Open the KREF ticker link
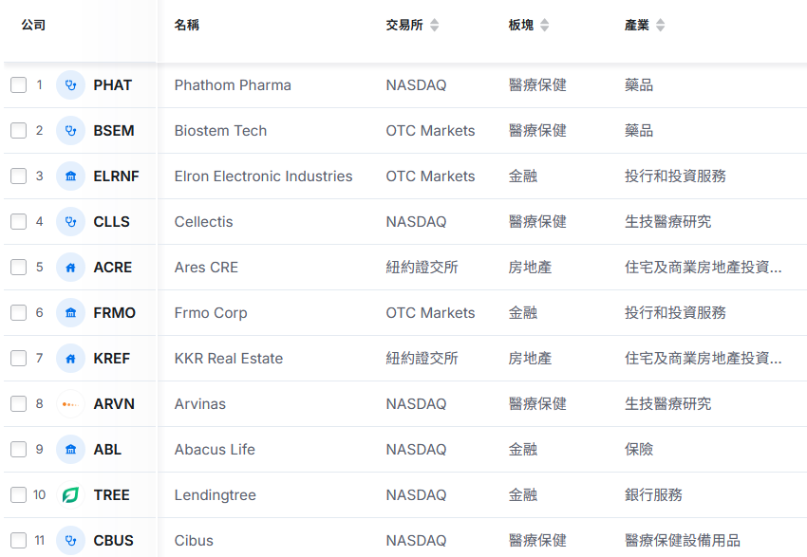This screenshot has height=557, width=807. coord(112,359)
